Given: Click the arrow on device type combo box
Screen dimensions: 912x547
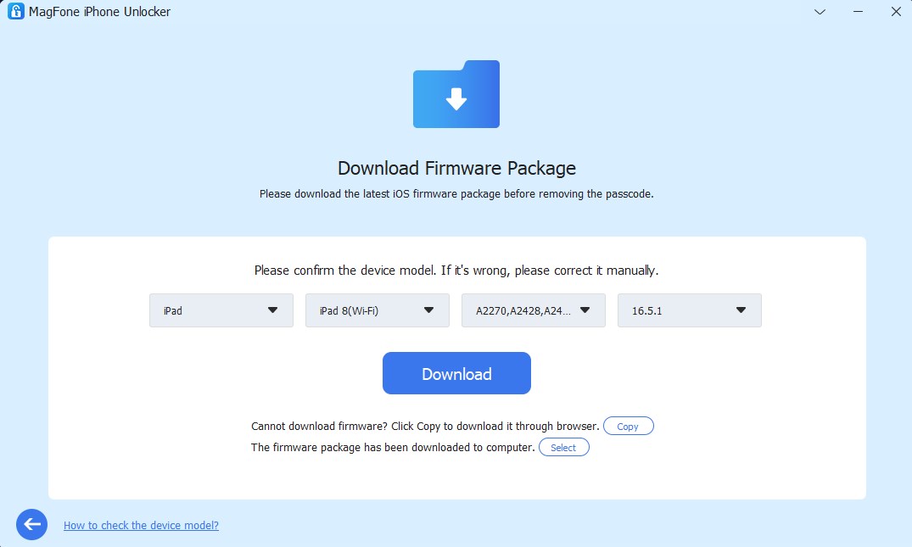Looking at the screenshot, I should click(272, 310).
